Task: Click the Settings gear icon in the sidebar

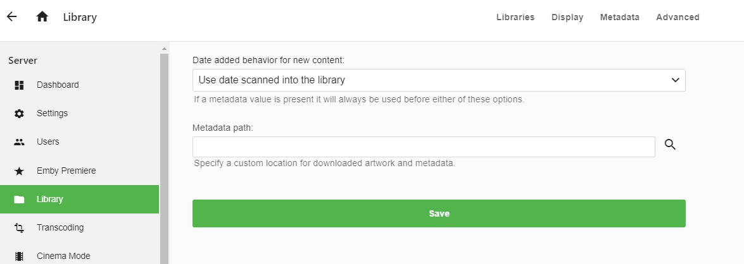Action: (x=19, y=114)
